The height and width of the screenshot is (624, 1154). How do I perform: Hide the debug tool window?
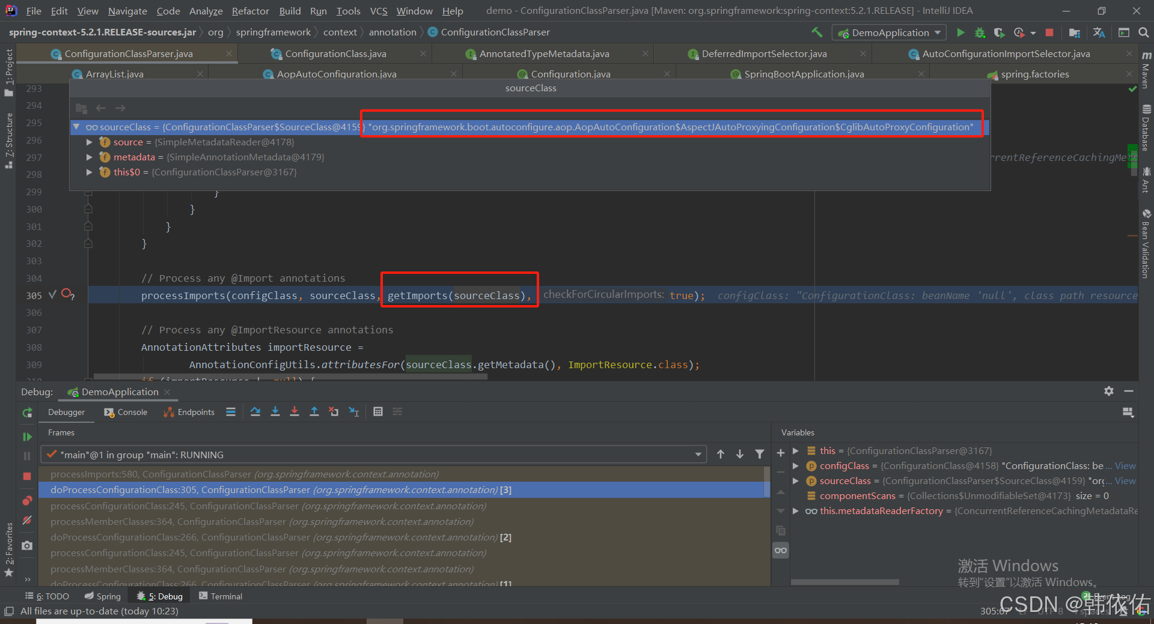click(x=1129, y=391)
